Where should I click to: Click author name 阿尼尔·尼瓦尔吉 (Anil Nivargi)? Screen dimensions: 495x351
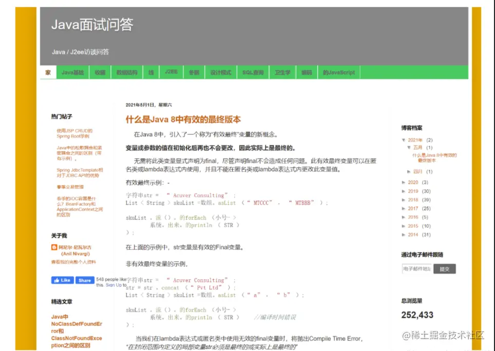click(x=75, y=250)
